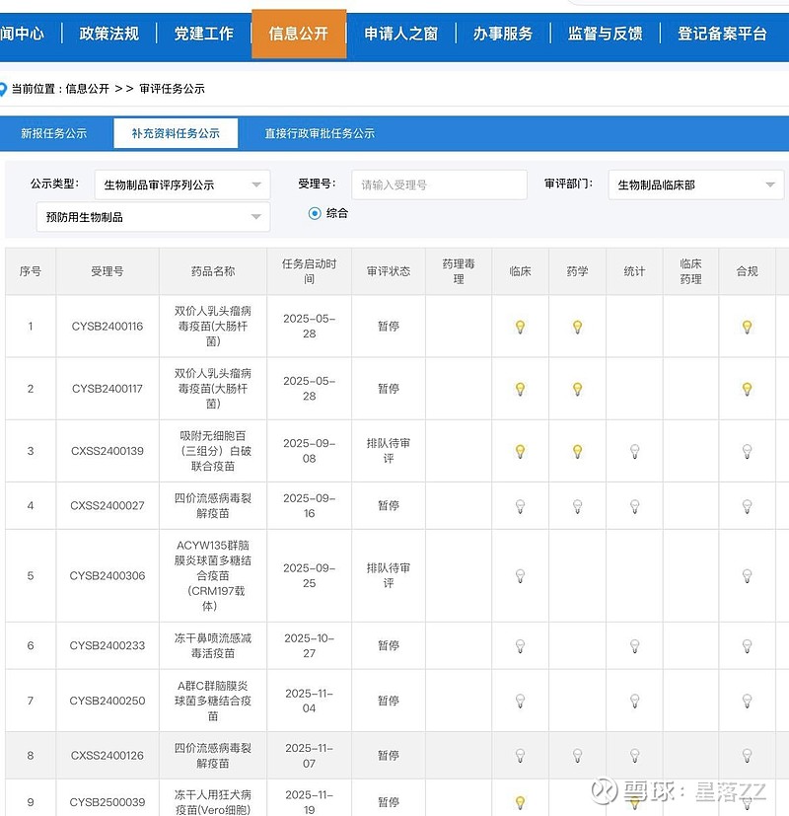The image size is (789, 816).
Task: Expand the 预防用生物制品 dropdown
Action: click(x=153, y=217)
